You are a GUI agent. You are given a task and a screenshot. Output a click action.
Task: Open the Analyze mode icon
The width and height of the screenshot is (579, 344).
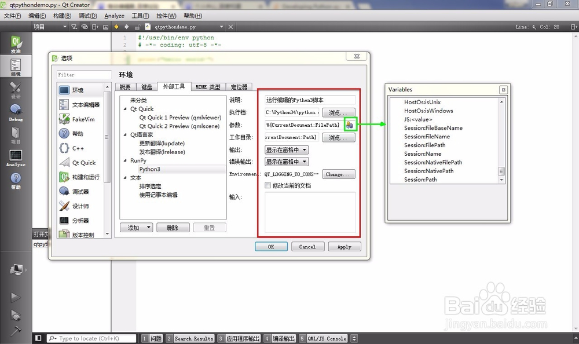[x=16, y=153]
